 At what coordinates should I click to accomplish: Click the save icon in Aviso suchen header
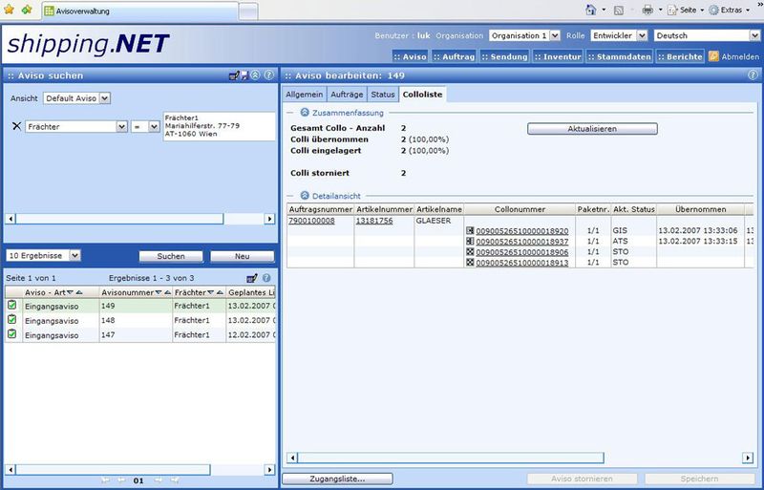click(x=244, y=75)
